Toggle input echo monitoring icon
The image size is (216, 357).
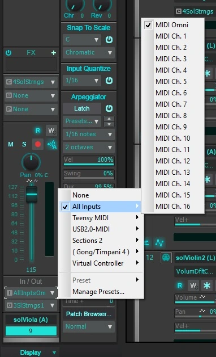(x=51, y=144)
